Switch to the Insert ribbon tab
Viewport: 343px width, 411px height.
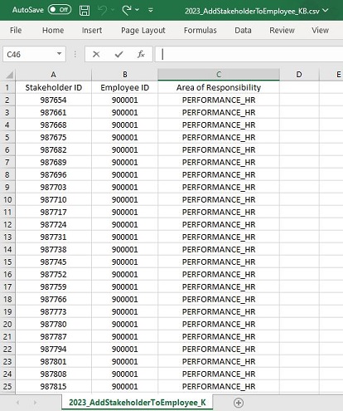pyautogui.click(x=92, y=30)
